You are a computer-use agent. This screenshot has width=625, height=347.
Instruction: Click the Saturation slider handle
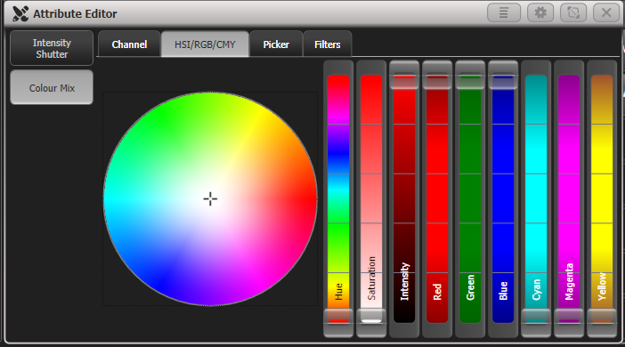point(371,323)
